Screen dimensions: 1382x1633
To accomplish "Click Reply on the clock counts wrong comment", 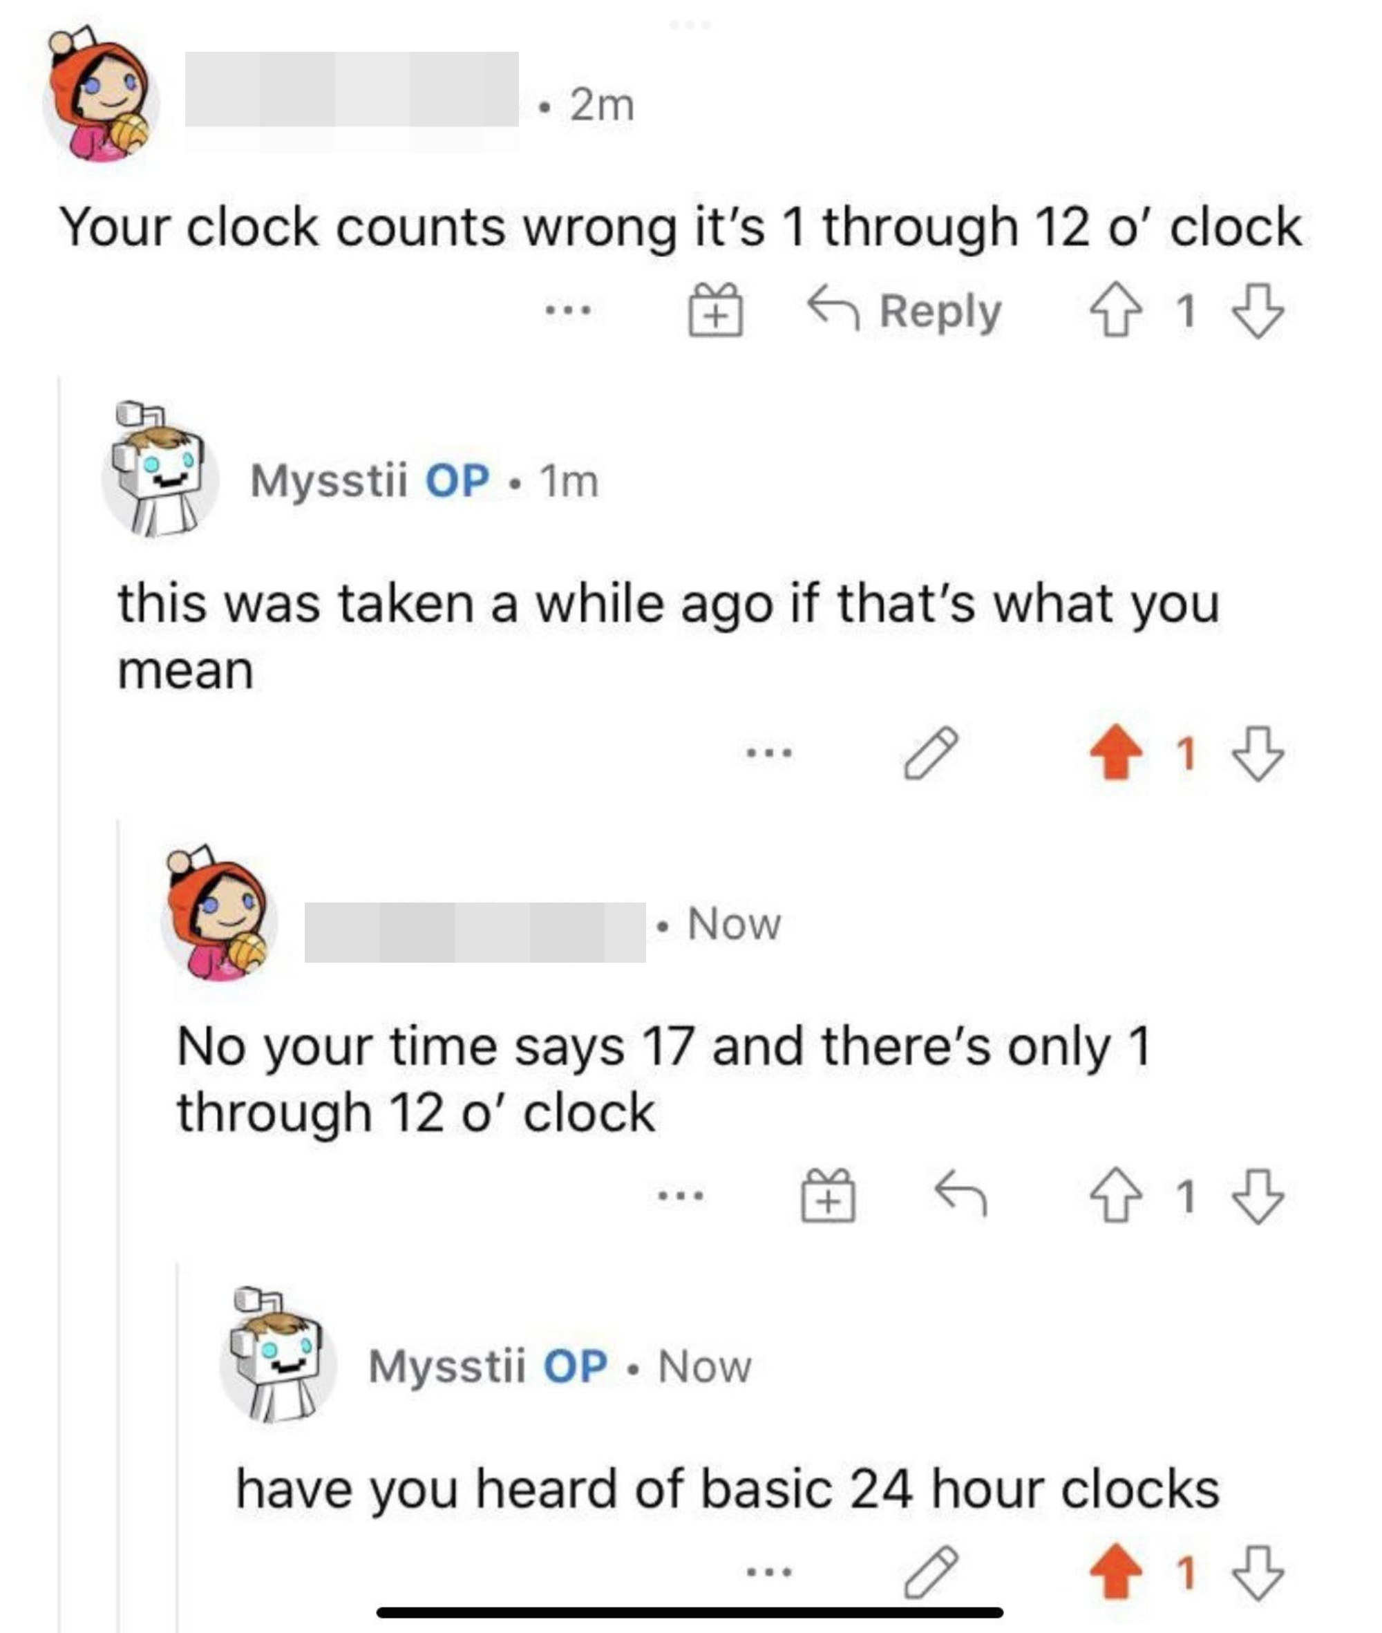I will click(905, 311).
